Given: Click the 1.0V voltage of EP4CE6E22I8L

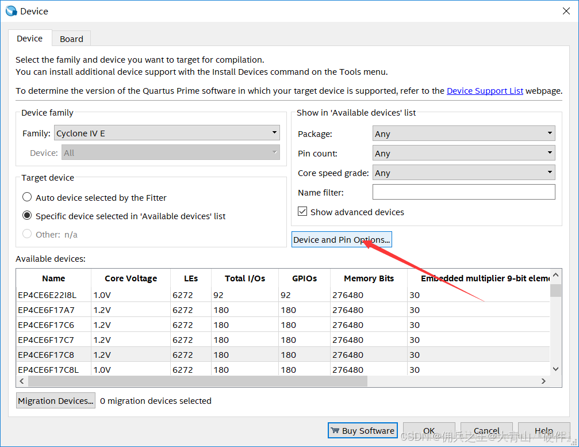Looking at the screenshot, I should tap(102, 295).
